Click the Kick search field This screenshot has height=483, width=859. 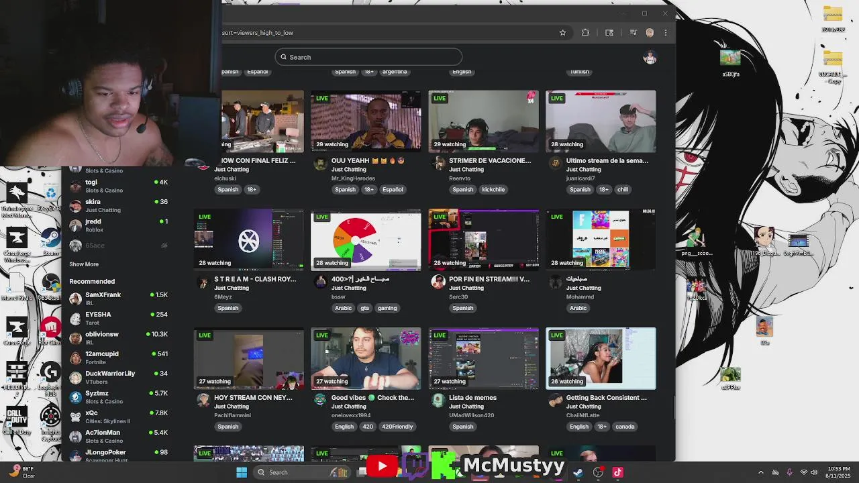pos(368,57)
